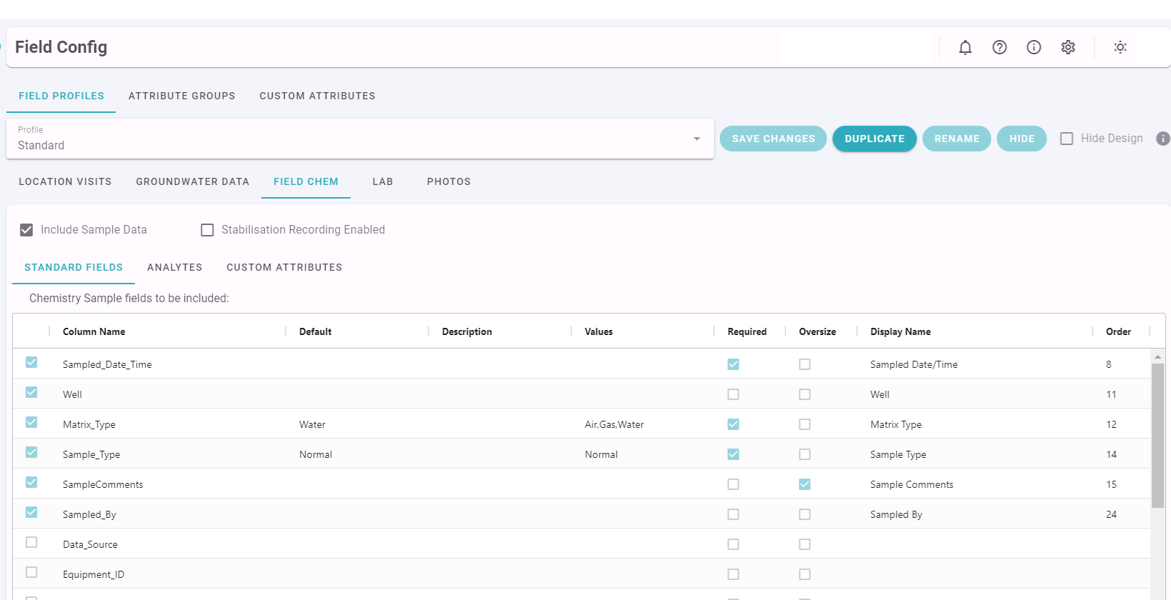Image resolution: width=1171 pixels, height=600 pixels.
Task: Click the Default cell 'Water' for Matrix_Type
Action: click(x=312, y=424)
